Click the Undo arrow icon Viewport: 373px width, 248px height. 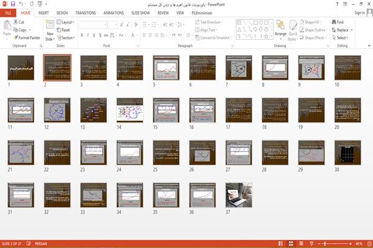21,4
